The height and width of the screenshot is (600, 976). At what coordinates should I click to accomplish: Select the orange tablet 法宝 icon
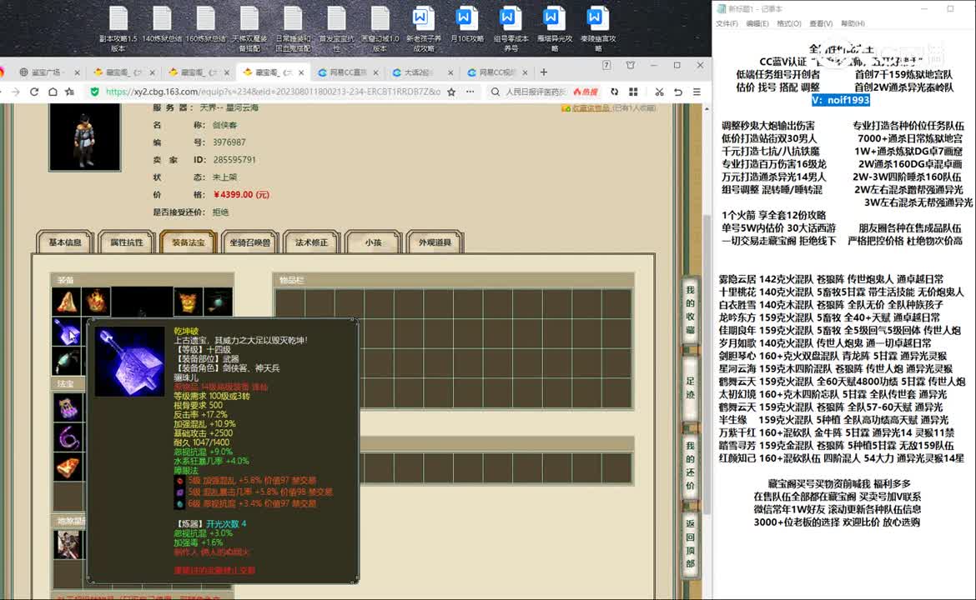point(68,467)
